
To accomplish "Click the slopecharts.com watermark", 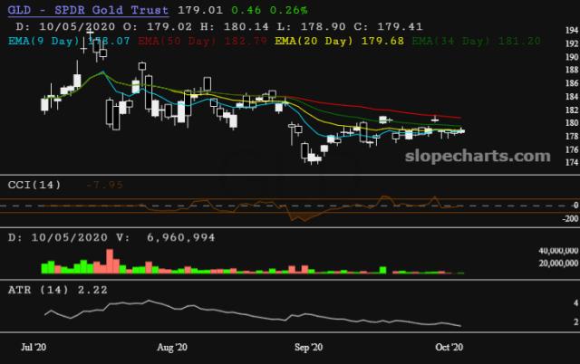I will pyautogui.click(x=478, y=156).
